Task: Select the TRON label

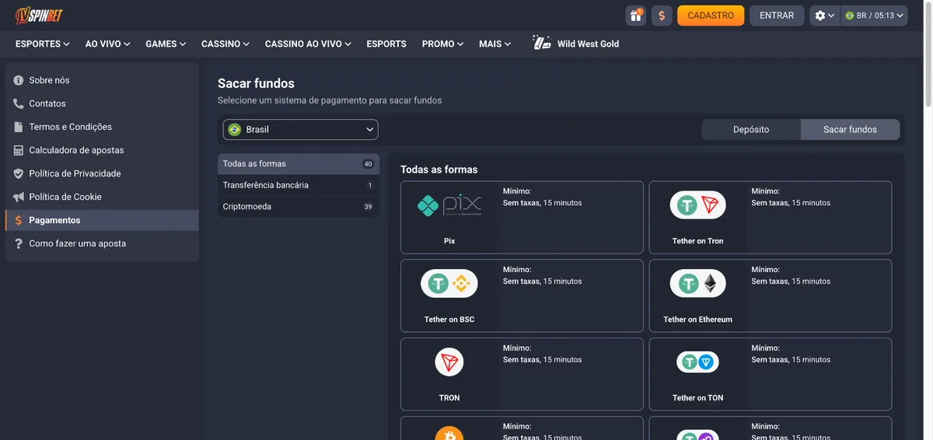Action: pos(449,398)
